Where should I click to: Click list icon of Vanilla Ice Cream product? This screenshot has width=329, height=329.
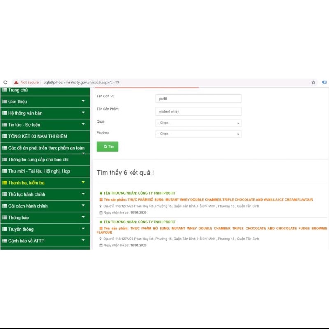point(101,199)
